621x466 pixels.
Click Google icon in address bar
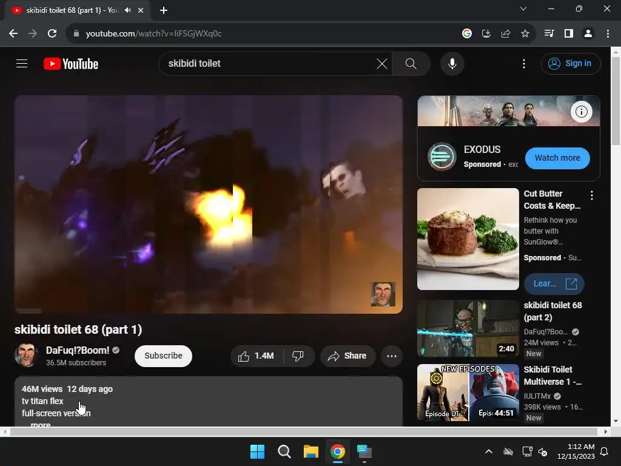467,34
